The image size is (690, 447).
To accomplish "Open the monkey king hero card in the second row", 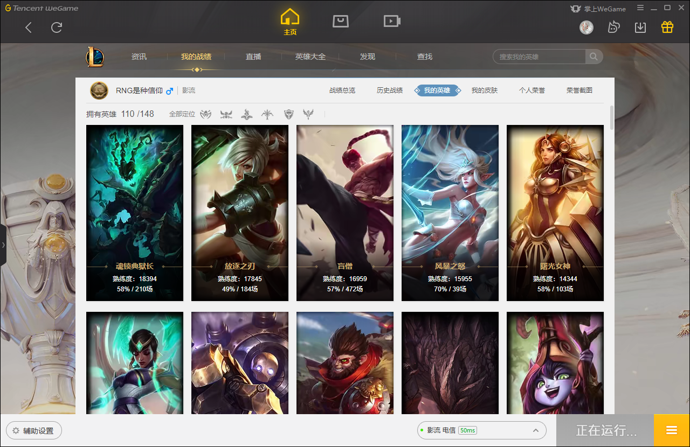I will tap(345, 363).
